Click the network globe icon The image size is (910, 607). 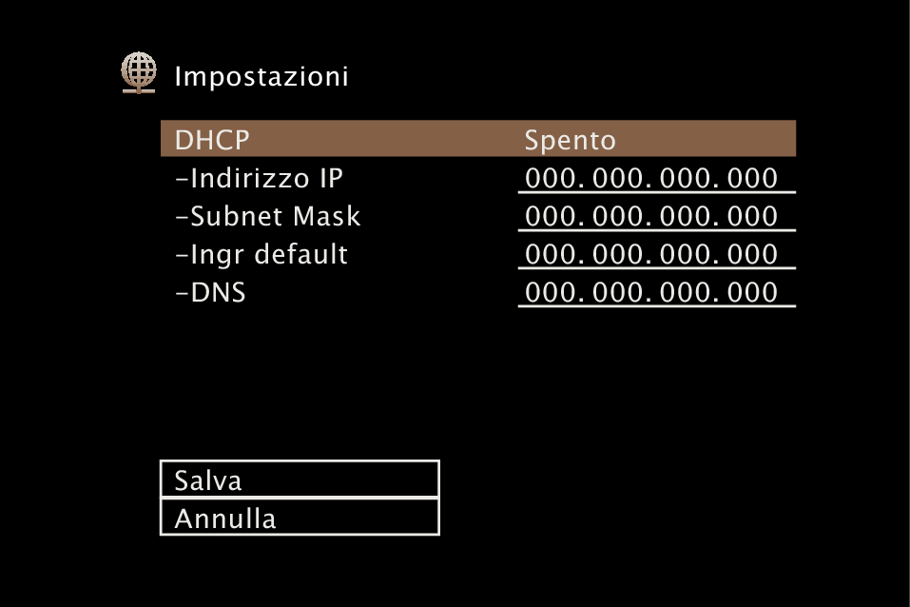[139, 72]
